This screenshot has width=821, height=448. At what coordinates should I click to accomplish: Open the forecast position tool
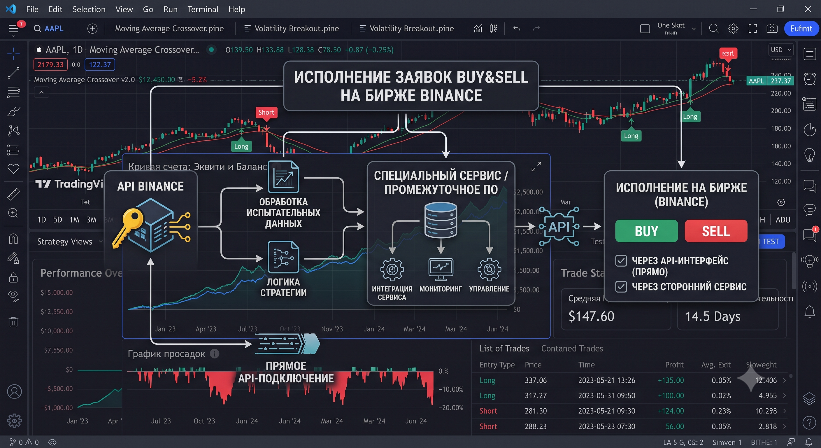pyautogui.click(x=13, y=150)
